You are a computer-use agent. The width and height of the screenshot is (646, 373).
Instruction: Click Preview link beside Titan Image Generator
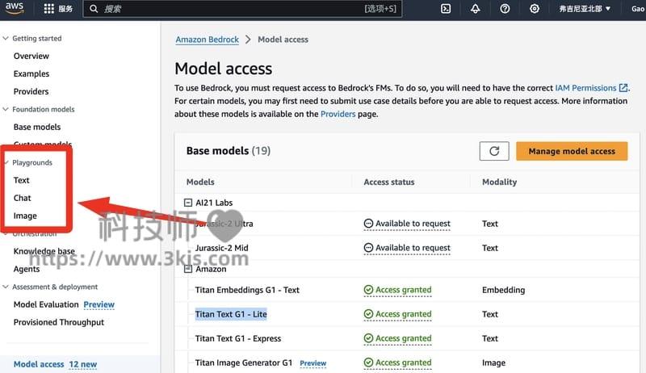[313, 363]
